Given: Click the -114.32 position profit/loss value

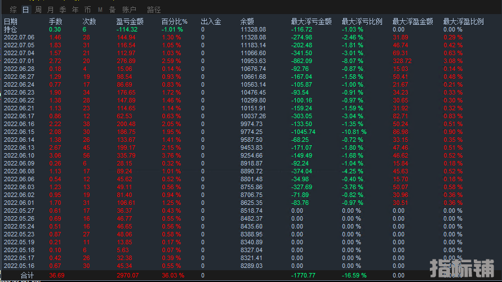Looking at the screenshot, I should (127, 29).
